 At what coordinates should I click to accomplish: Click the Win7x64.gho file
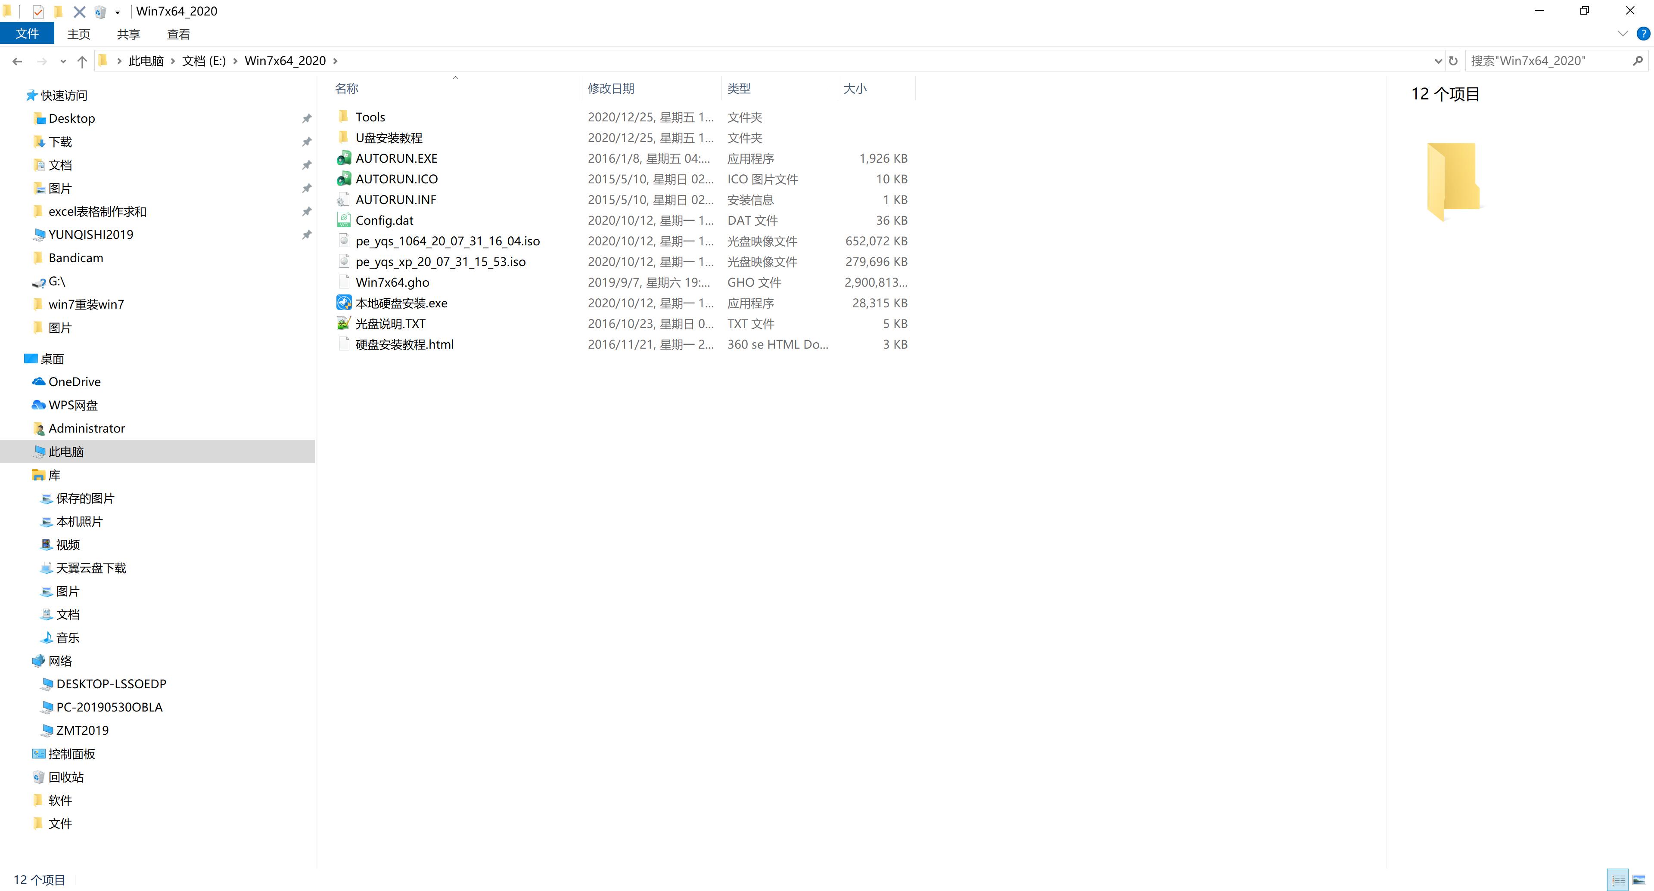[x=393, y=282]
